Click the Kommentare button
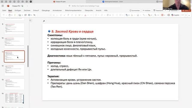Image resolution: width=192 pixels, height=108 pixels. (135, 10)
